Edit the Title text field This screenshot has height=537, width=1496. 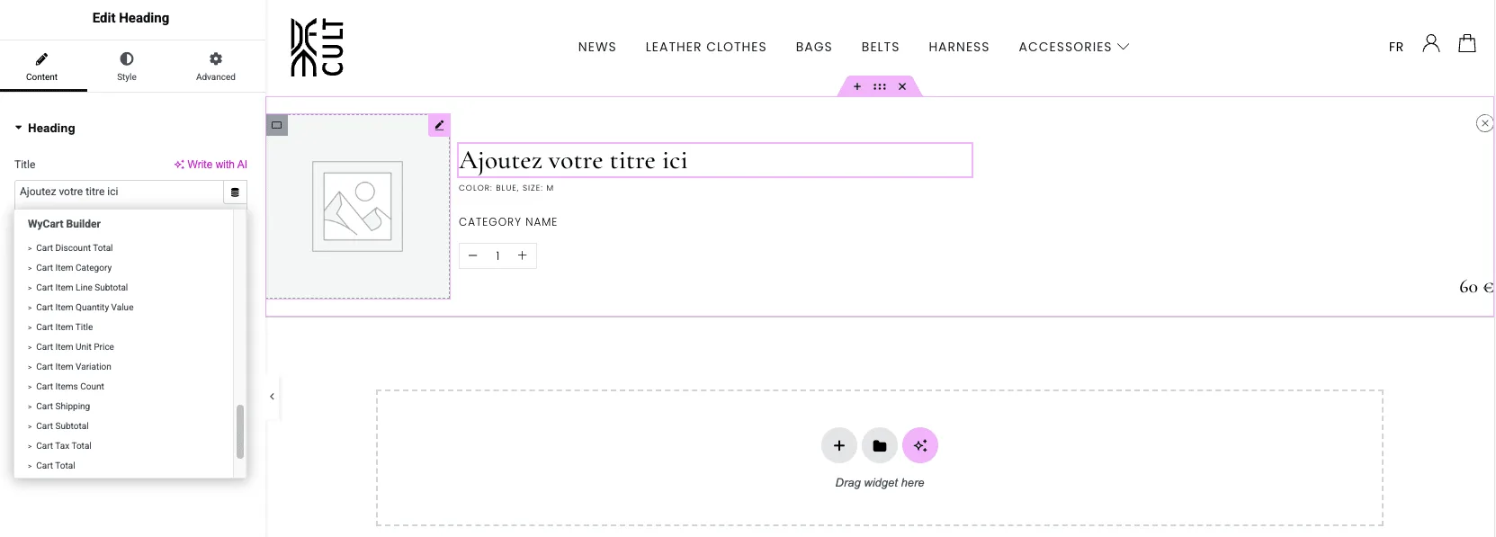(119, 192)
